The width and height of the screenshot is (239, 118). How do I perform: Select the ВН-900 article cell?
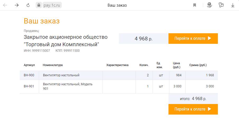pyautogui.click(x=29, y=75)
